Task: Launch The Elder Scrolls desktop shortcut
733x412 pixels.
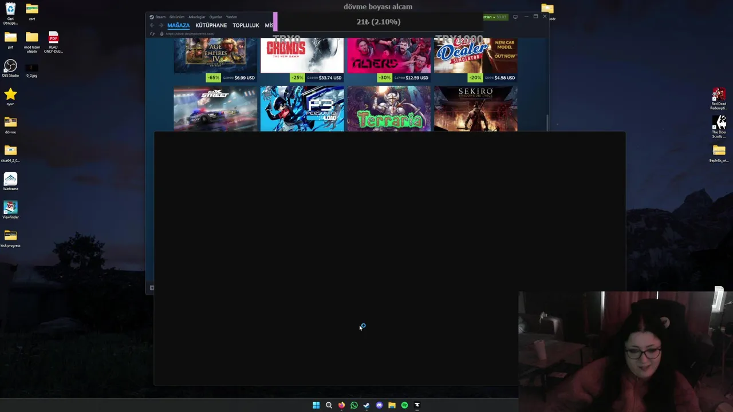Action: pos(719,126)
